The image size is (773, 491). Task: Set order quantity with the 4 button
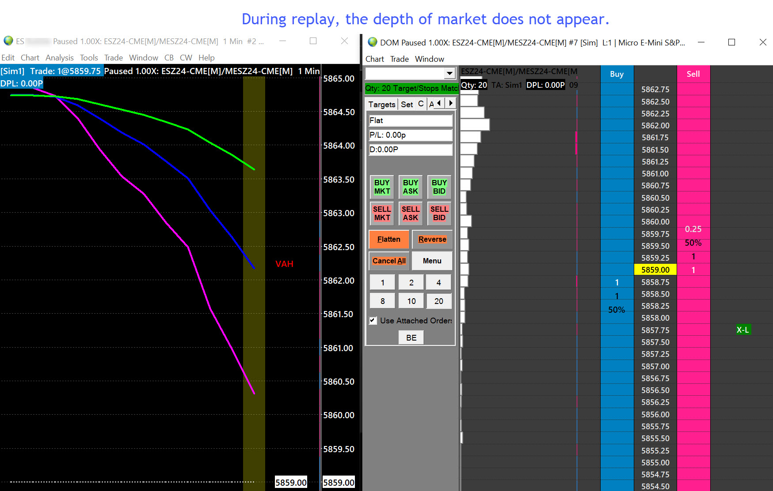coord(438,282)
